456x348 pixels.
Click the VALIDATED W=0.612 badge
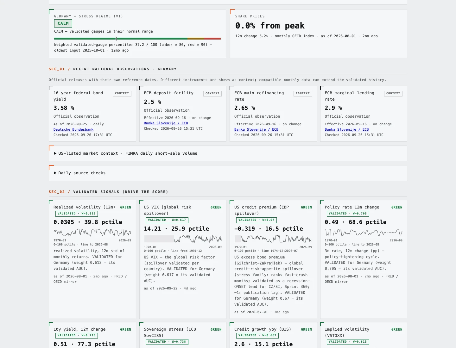77,214
